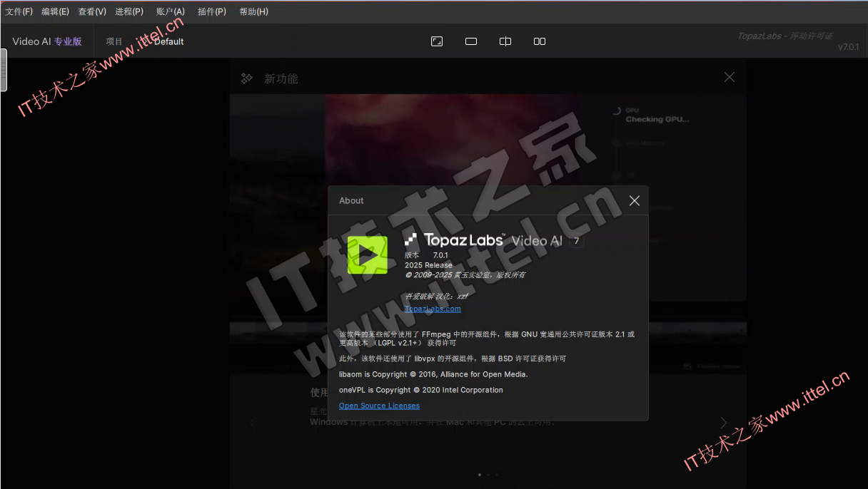Click the sparkle icon beside 新功能
The image size is (868, 489).
[247, 78]
